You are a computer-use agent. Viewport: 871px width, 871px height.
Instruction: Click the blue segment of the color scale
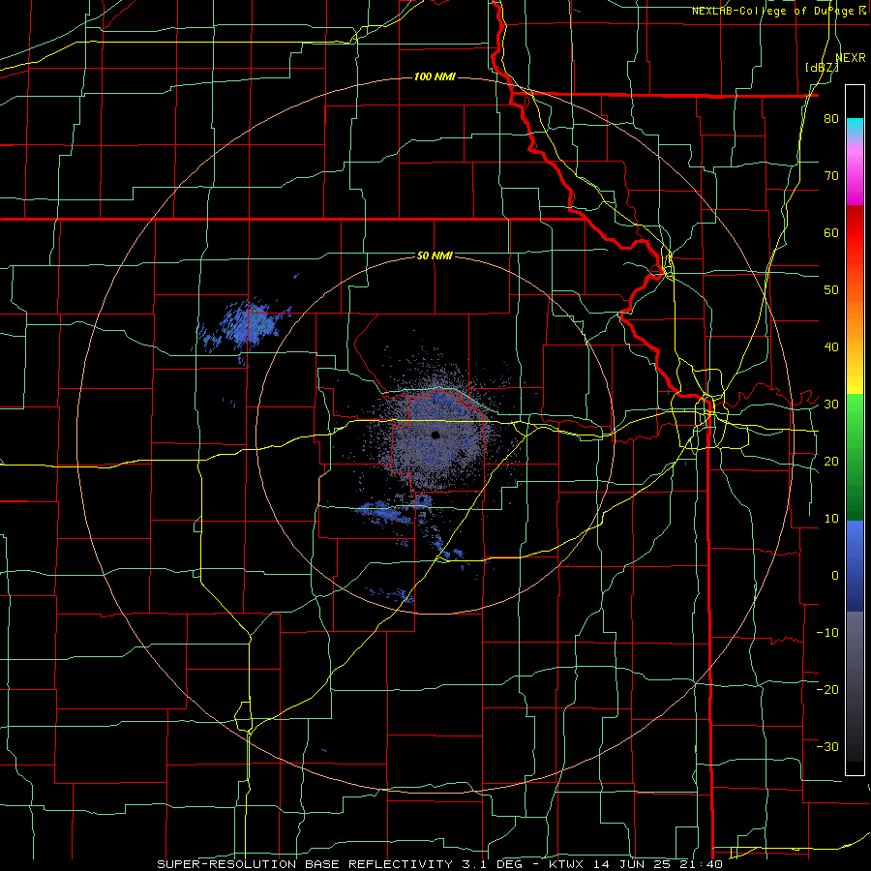click(x=855, y=566)
